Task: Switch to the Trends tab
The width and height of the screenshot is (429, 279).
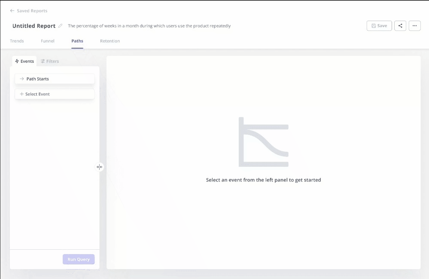Action: pyautogui.click(x=17, y=41)
